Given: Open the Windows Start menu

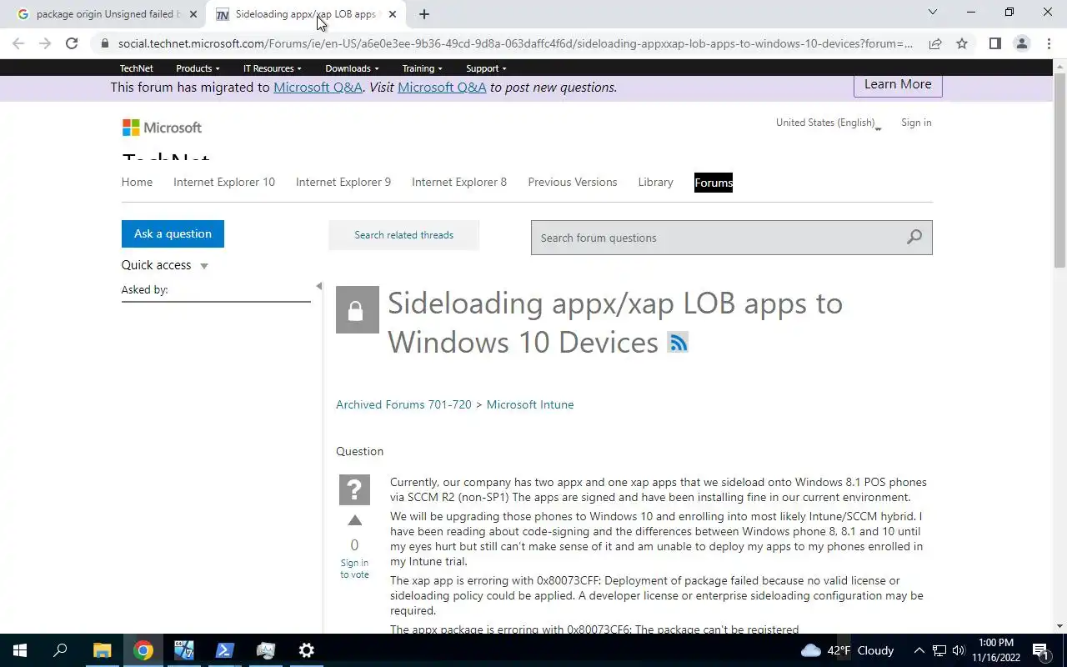Looking at the screenshot, I should tap(20, 650).
